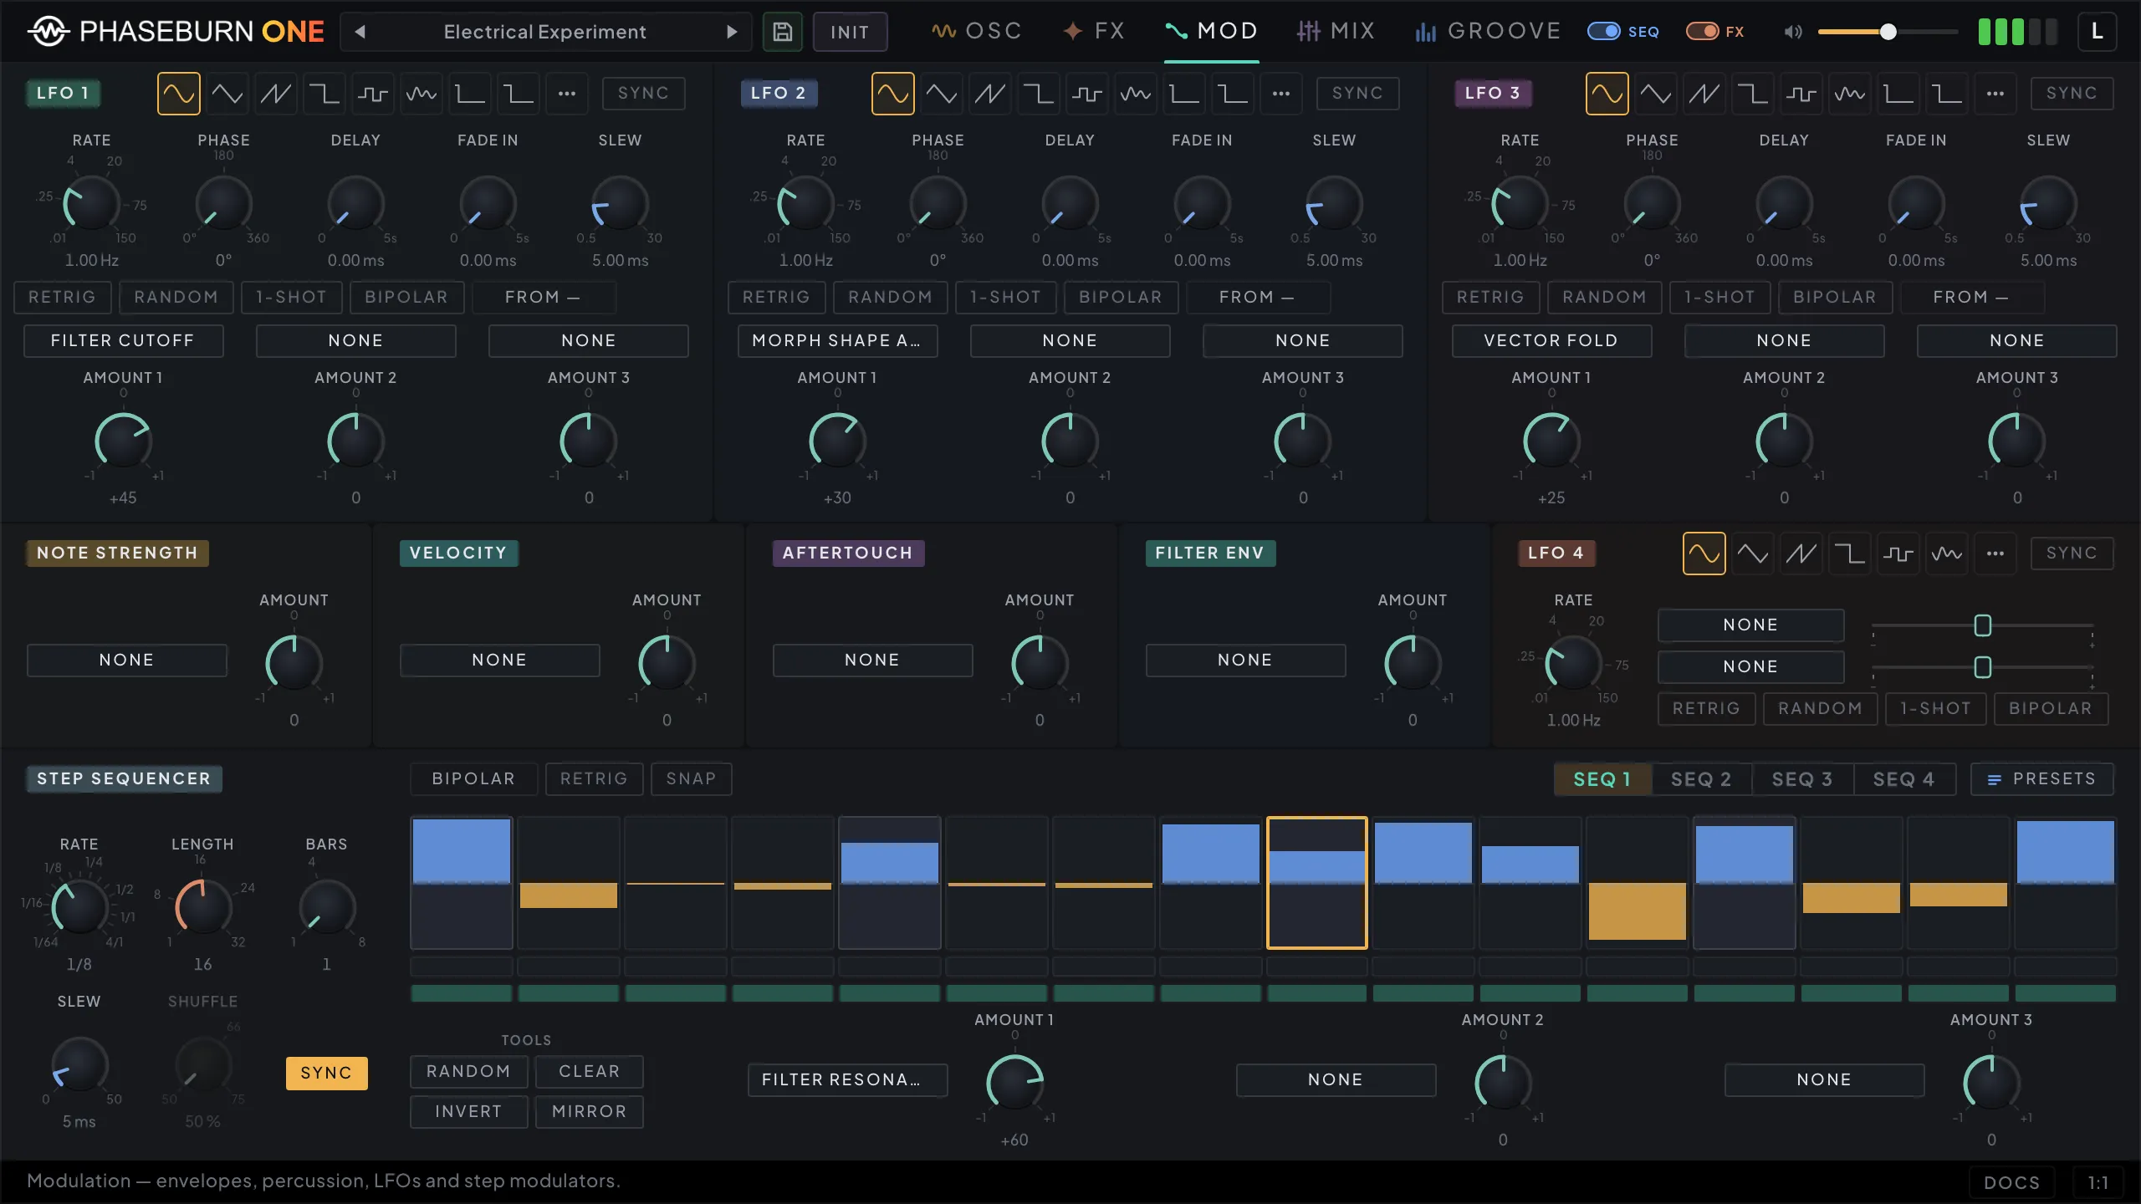Open LFO 1 FROM source dropdown
The image size is (2141, 1204).
[544, 298]
